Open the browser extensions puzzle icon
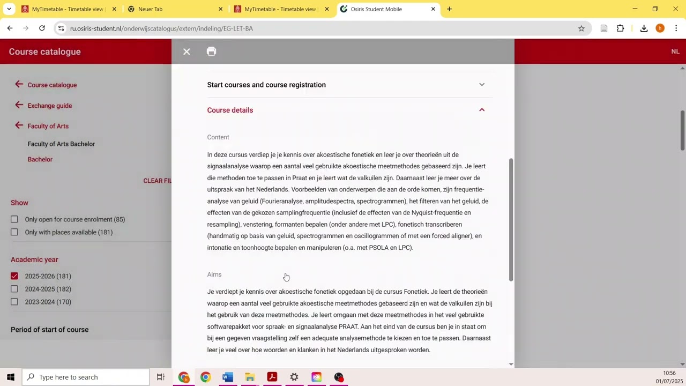Image resolution: width=686 pixels, height=386 pixels. point(620,28)
